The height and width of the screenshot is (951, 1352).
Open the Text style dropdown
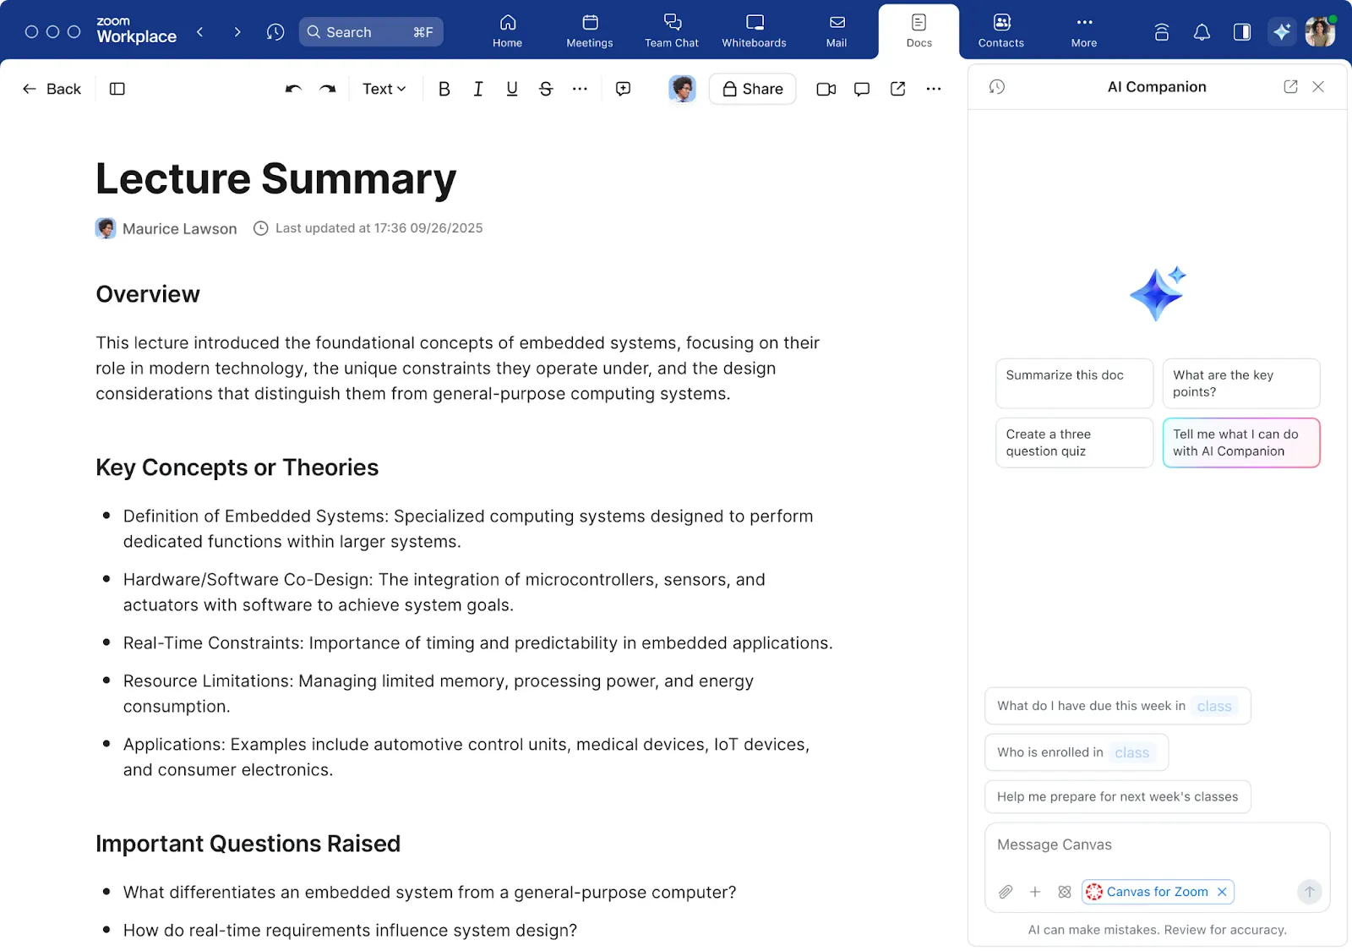384,89
